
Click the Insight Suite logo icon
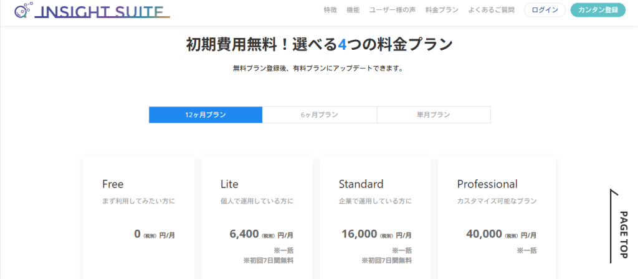pyautogui.click(x=24, y=11)
